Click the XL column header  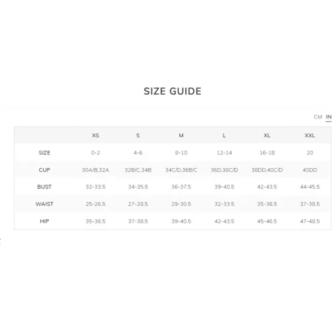(x=267, y=136)
